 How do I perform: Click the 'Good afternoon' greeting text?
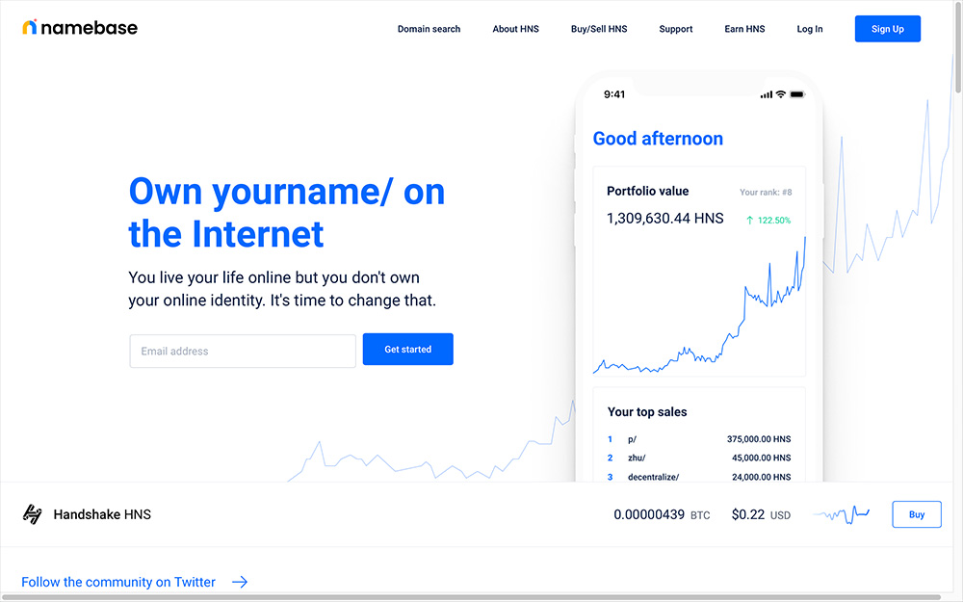[658, 138]
